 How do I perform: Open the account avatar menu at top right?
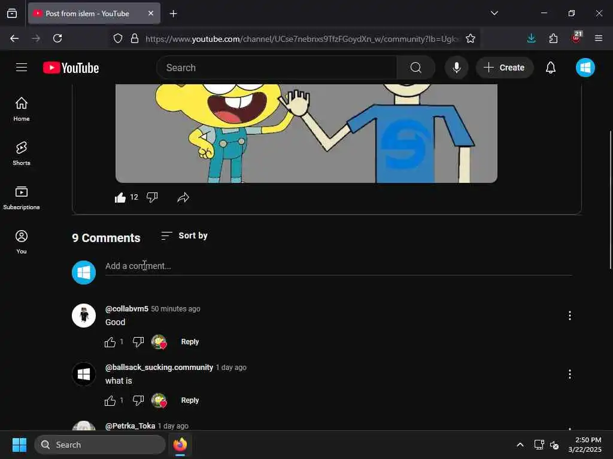585,68
